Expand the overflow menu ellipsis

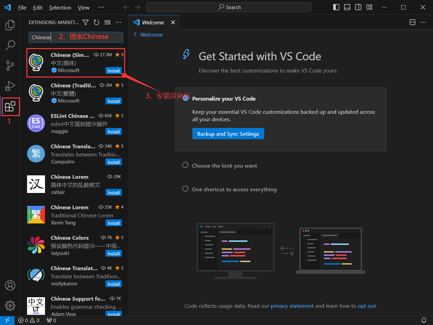101,7
